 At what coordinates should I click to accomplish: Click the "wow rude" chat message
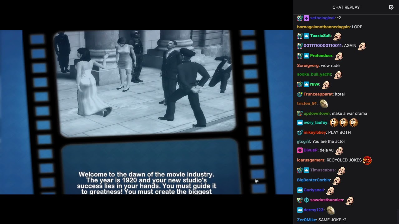click(x=330, y=66)
